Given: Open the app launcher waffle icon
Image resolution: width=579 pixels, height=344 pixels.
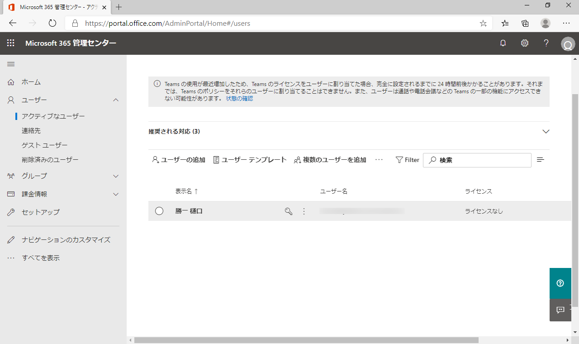Looking at the screenshot, I should (x=11, y=43).
